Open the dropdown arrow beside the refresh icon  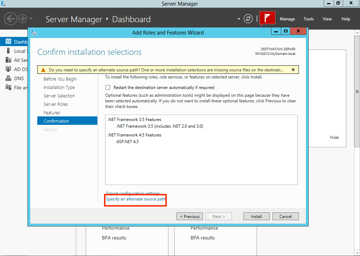coord(239,19)
